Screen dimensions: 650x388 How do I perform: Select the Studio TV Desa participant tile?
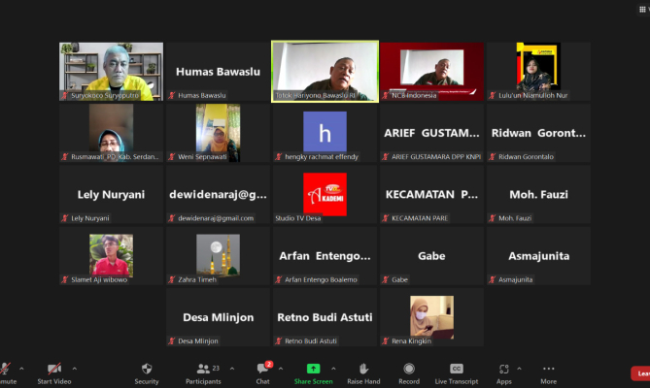point(325,194)
